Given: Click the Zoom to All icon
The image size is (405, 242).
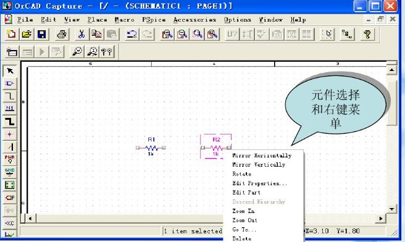Looking at the screenshot, I should (x=212, y=34).
